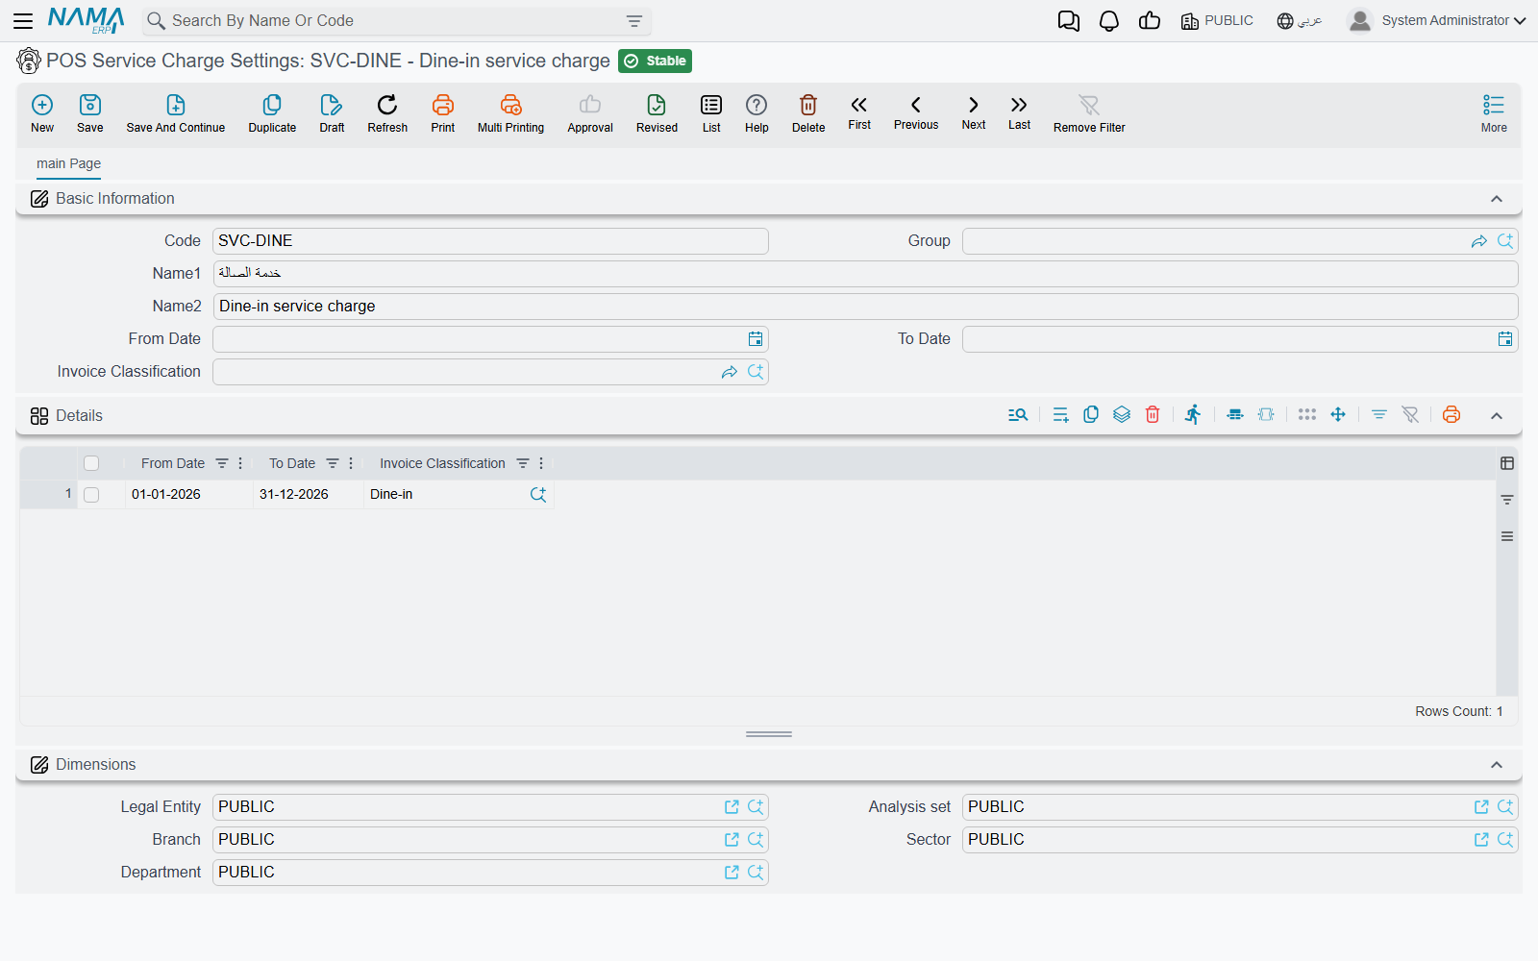Add a row with Details toolbar icon
Viewport: 1538px width, 961px height.
(1060, 415)
